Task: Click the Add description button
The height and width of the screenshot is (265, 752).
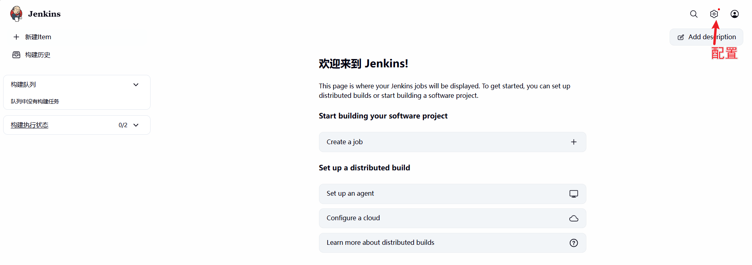Action: (706, 37)
